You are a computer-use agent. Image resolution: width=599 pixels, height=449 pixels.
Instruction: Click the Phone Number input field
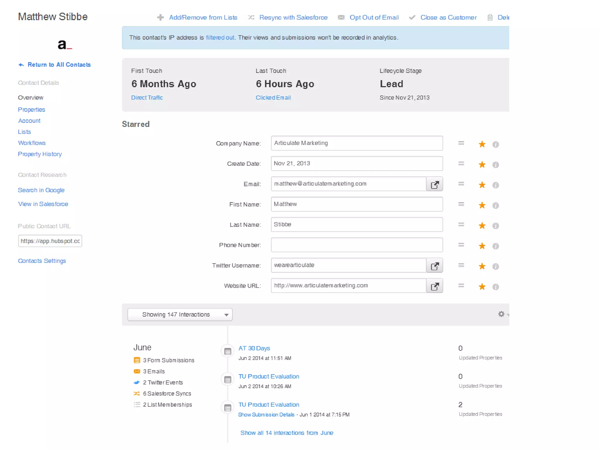pyautogui.click(x=357, y=245)
